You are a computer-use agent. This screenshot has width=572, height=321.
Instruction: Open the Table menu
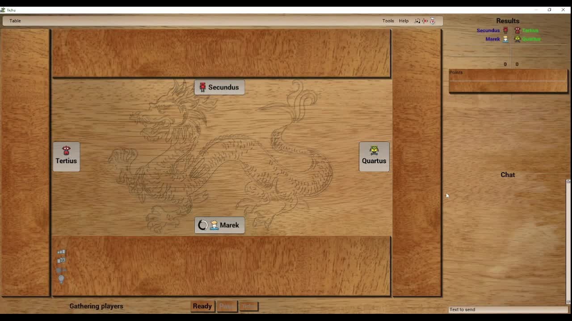[x=15, y=21]
